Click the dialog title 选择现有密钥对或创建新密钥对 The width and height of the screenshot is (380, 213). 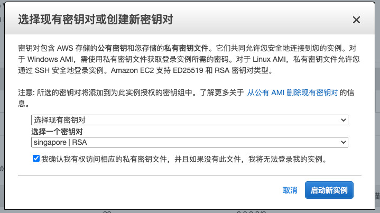(x=96, y=20)
